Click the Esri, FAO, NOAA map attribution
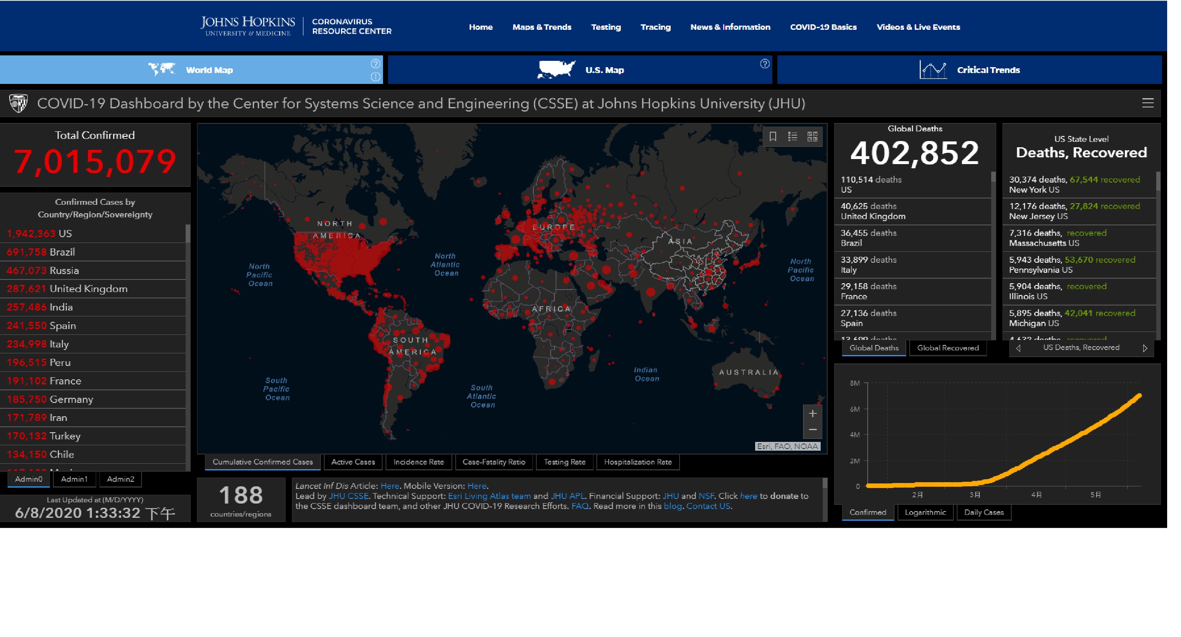The image size is (1181, 637). tap(787, 446)
